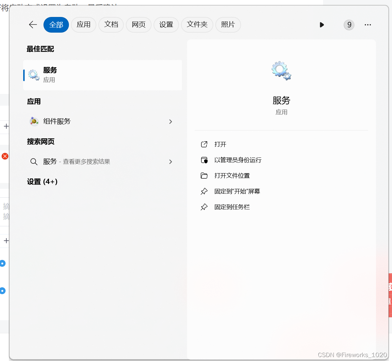Choose 以管理员身份运行
This screenshot has height=361, width=392.
[x=281, y=160]
